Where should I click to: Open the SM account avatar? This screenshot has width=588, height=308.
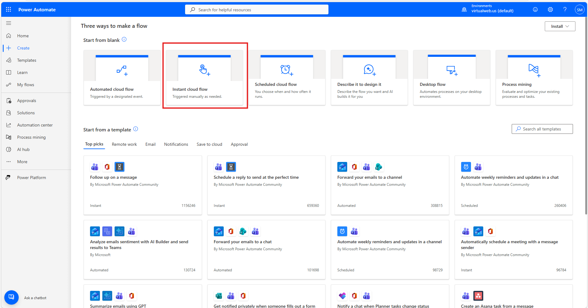point(579,9)
